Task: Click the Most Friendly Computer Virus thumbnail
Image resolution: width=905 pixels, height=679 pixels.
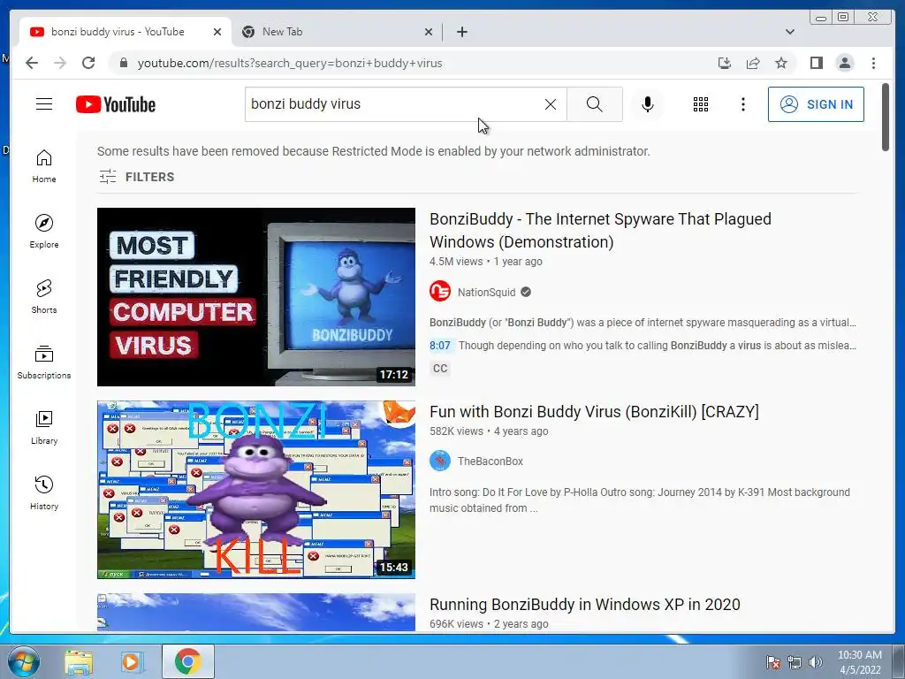Action: point(255,297)
